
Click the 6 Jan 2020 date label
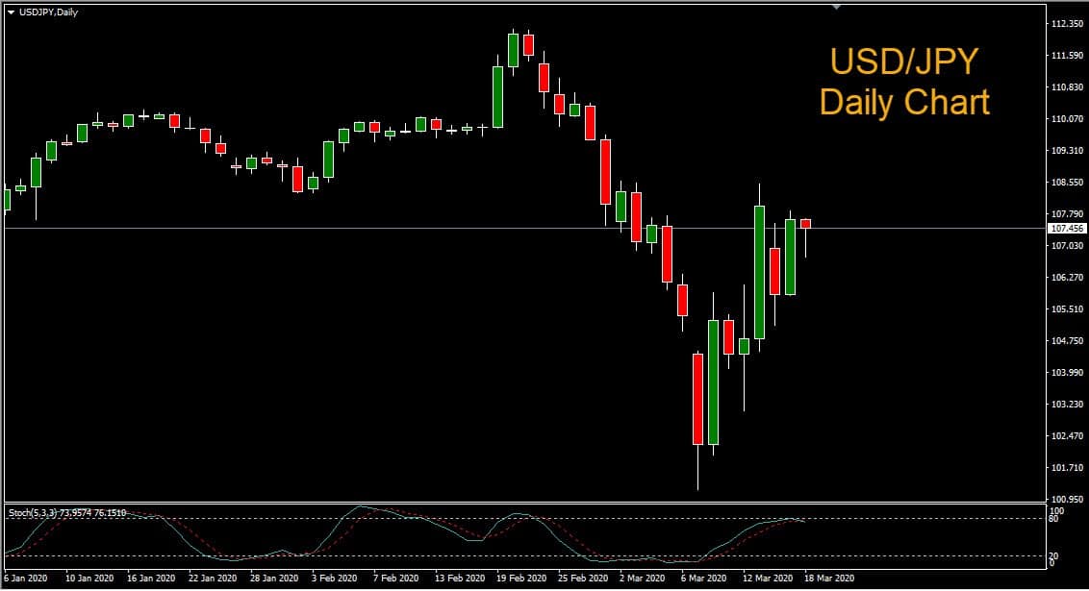[25, 579]
